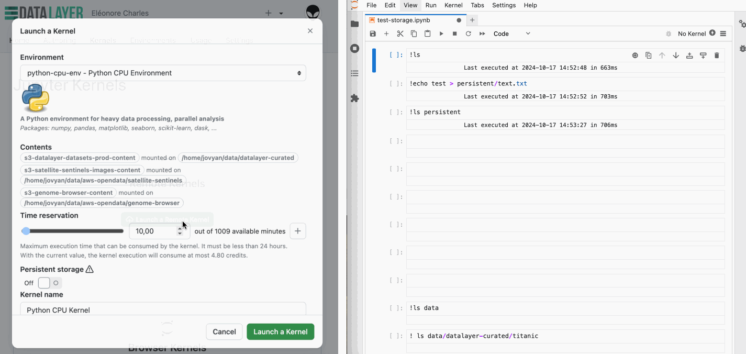746x354 pixels.
Task: Click the Kernel name input field
Action: click(x=163, y=309)
